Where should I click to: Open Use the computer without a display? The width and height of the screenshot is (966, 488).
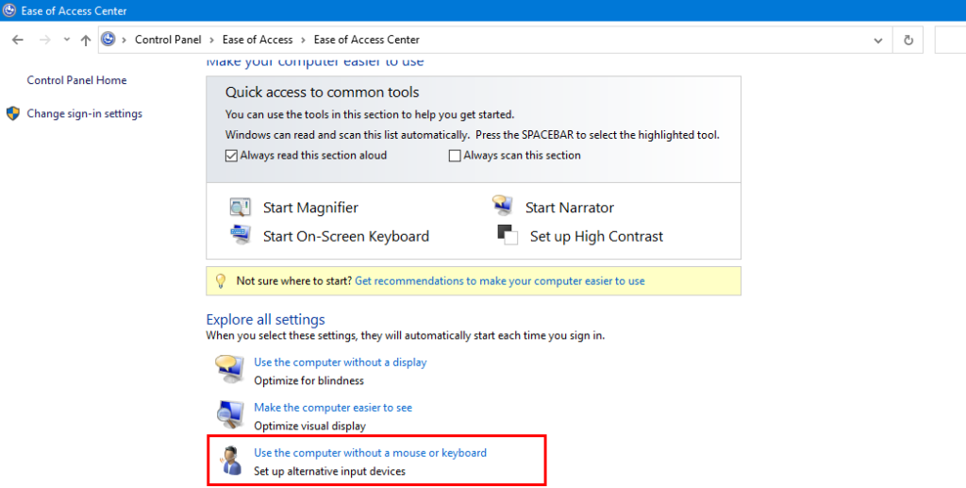pyautogui.click(x=340, y=362)
